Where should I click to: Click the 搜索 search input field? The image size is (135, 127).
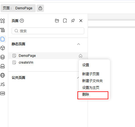click(48, 31)
